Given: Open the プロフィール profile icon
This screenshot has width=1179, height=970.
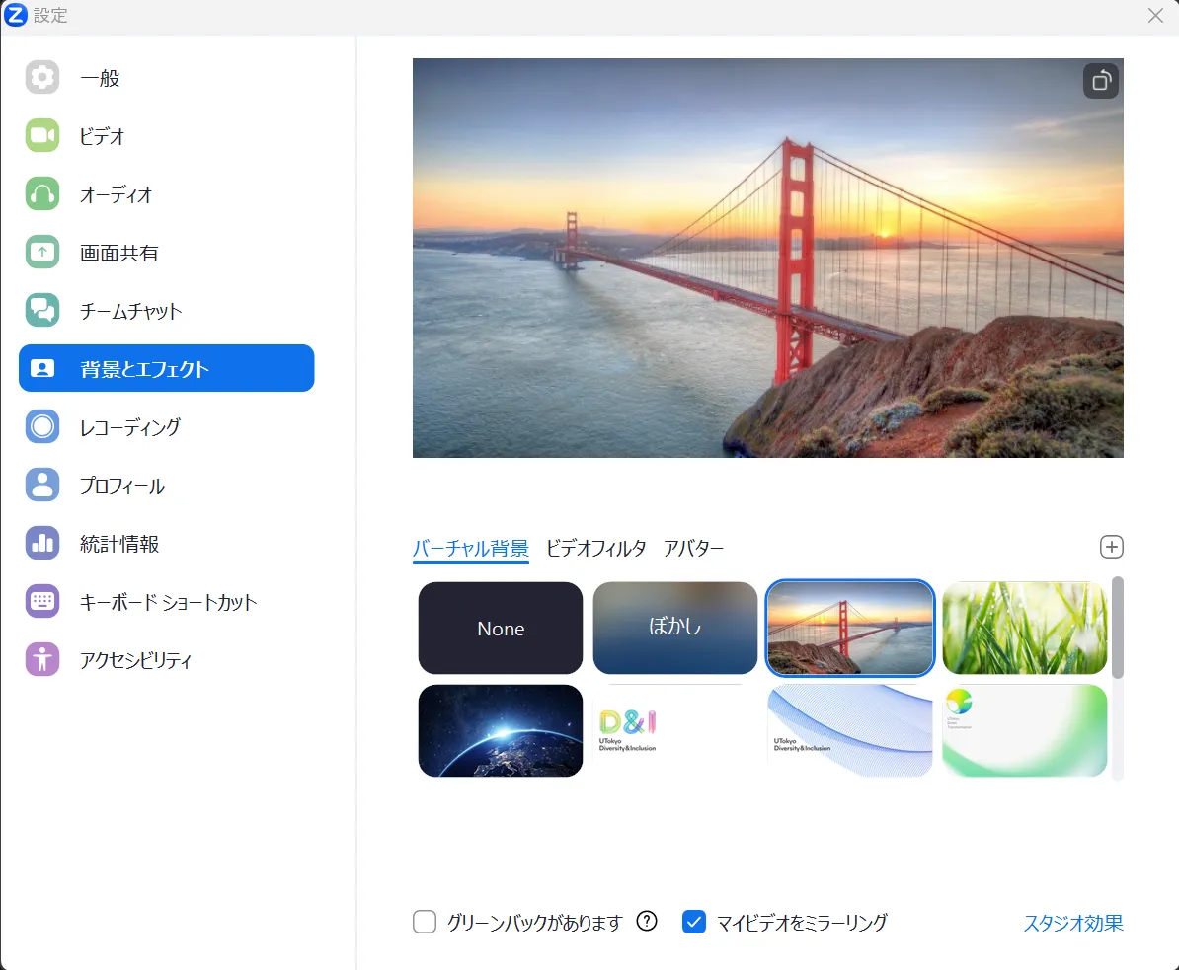Looking at the screenshot, I should (42, 485).
